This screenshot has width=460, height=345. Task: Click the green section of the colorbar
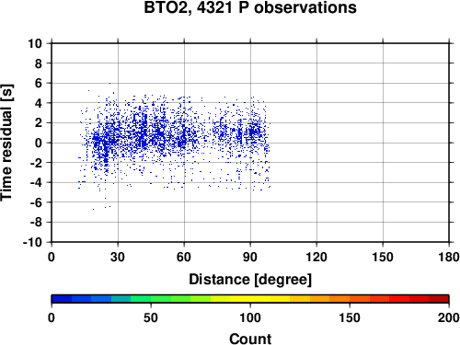click(x=160, y=299)
